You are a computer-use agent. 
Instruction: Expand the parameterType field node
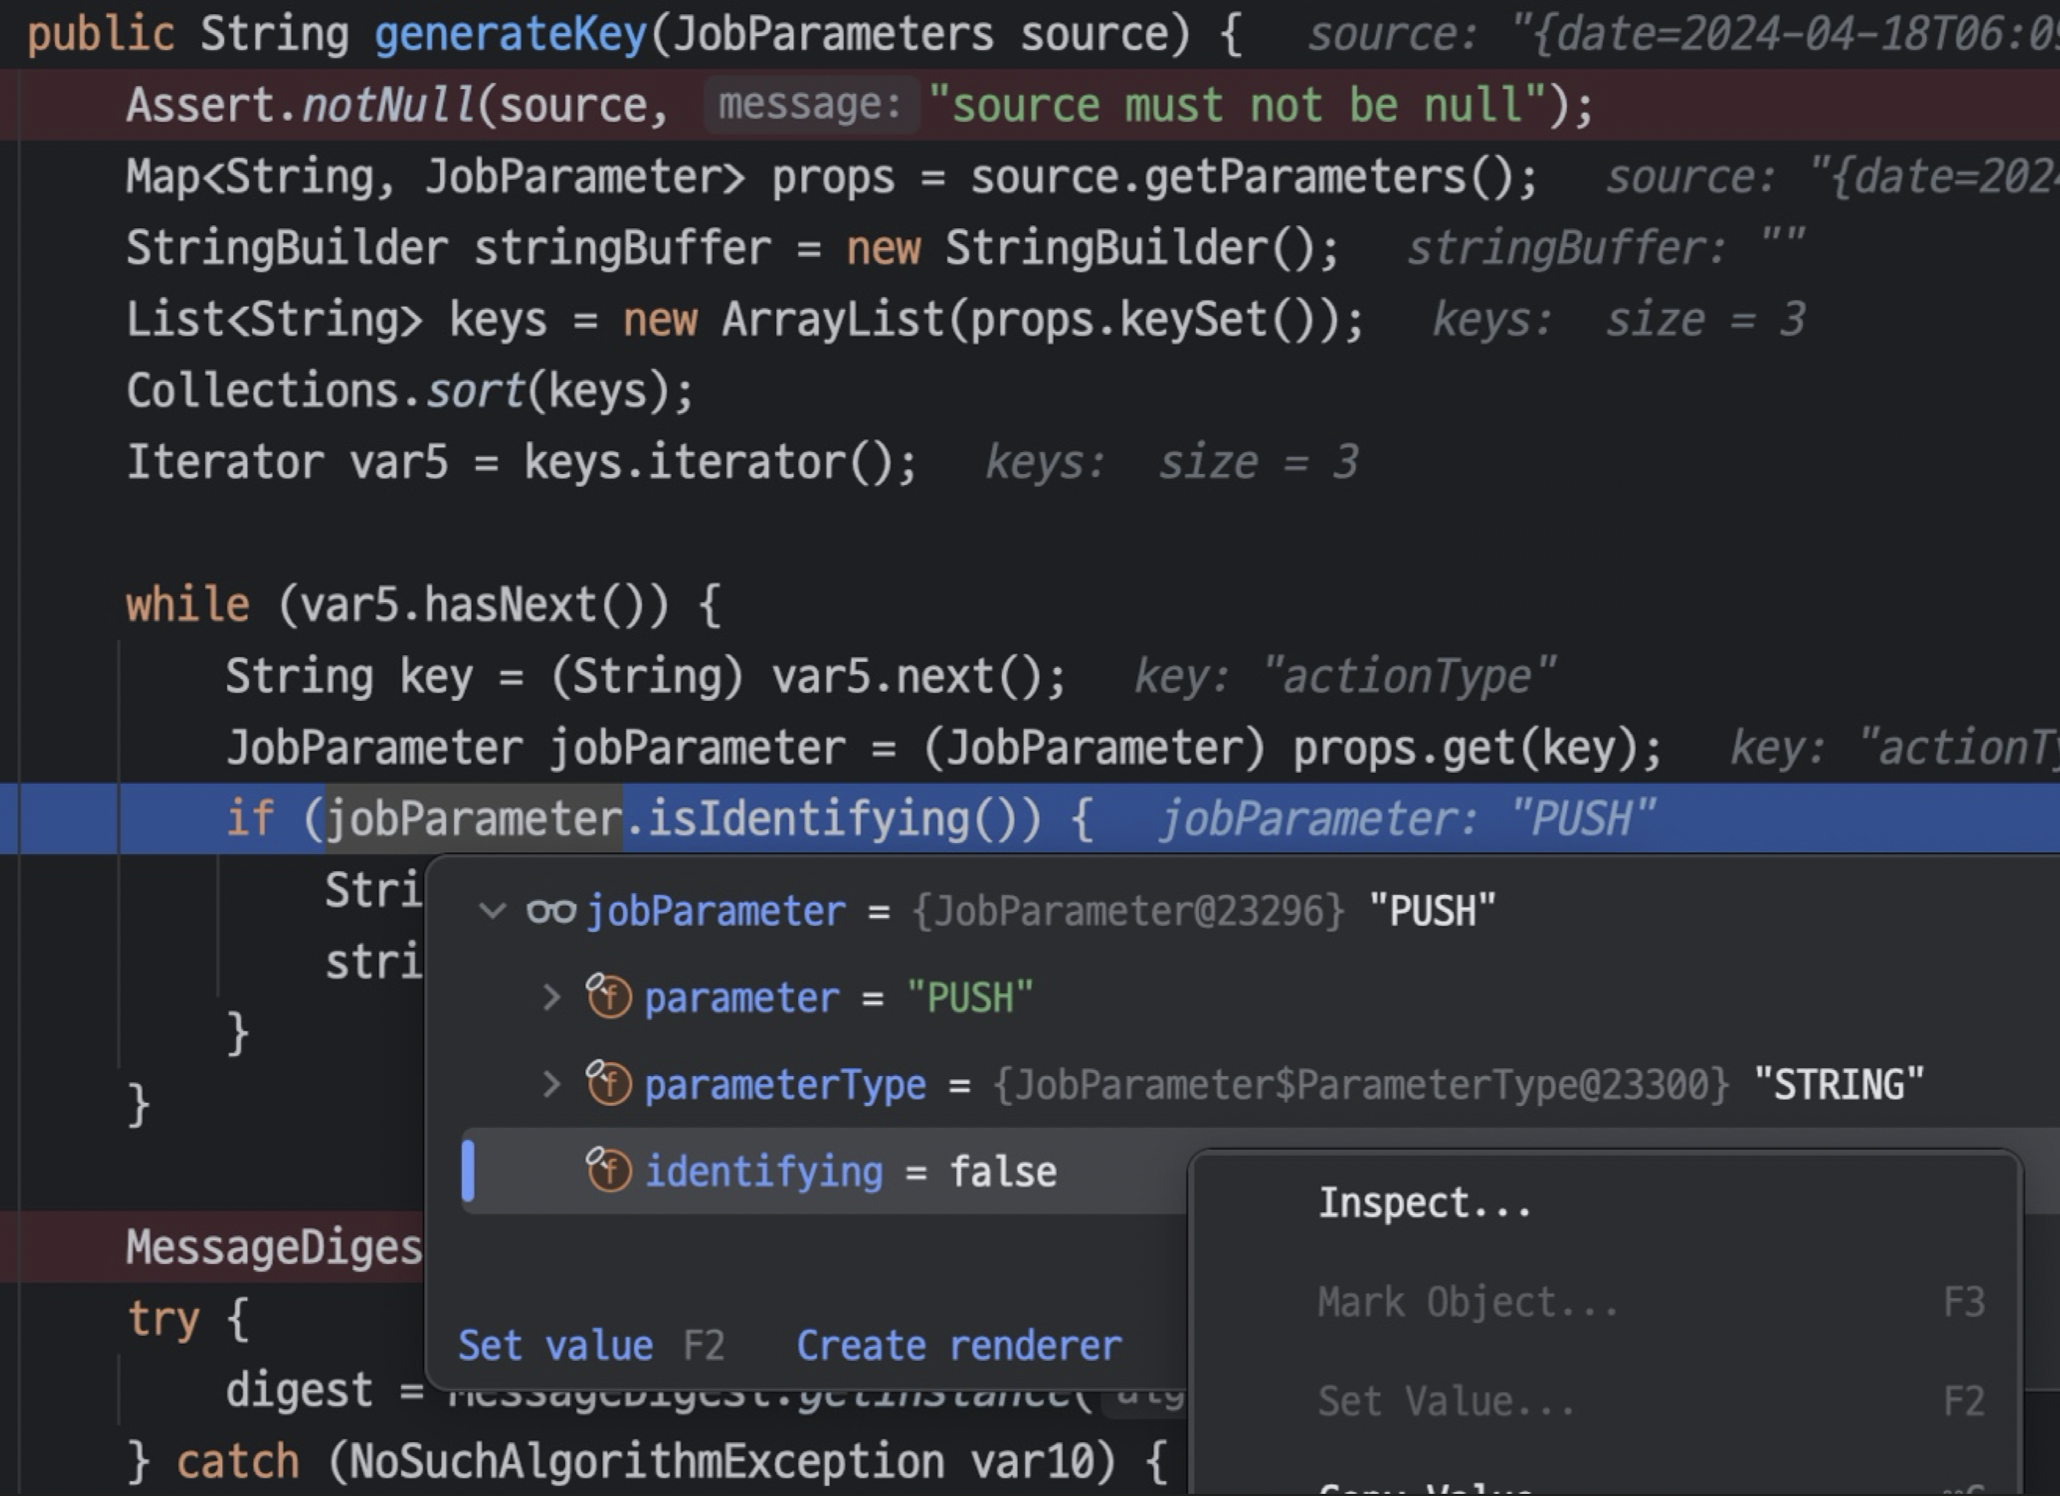coord(551,1084)
